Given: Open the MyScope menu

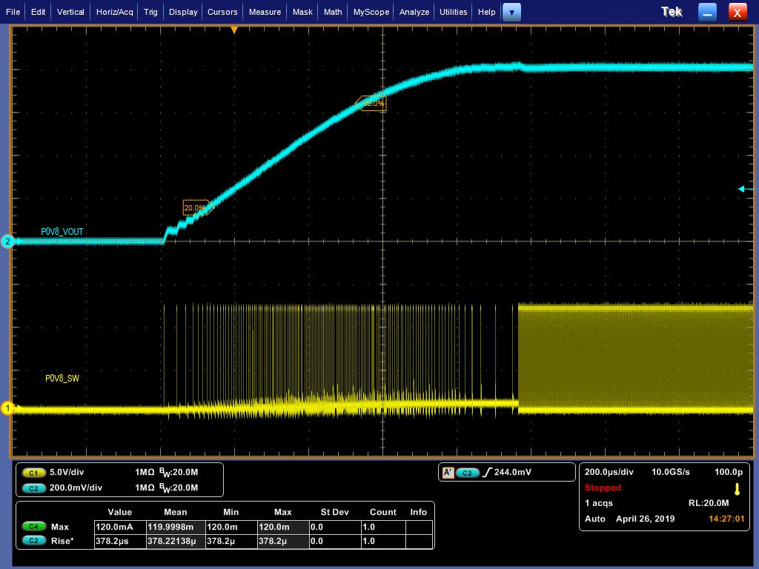Looking at the screenshot, I should [x=371, y=12].
